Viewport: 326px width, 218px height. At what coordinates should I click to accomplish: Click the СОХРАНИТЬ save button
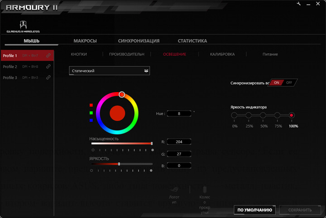(300, 210)
